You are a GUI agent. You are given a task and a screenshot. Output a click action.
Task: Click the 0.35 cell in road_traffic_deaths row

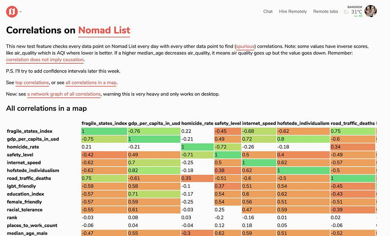pos(197,178)
